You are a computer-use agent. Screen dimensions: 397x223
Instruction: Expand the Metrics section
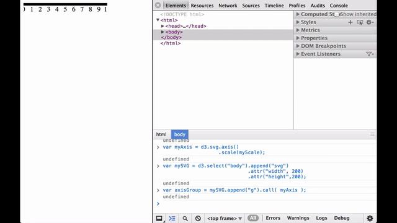click(x=298, y=30)
